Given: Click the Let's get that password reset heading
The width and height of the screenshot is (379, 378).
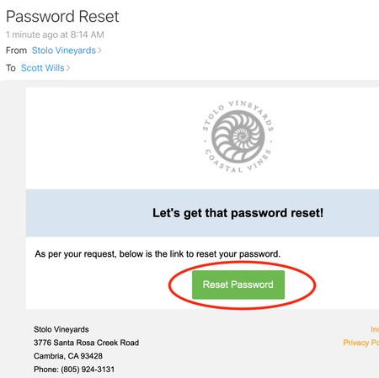Looking at the screenshot, I should click(x=238, y=213).
